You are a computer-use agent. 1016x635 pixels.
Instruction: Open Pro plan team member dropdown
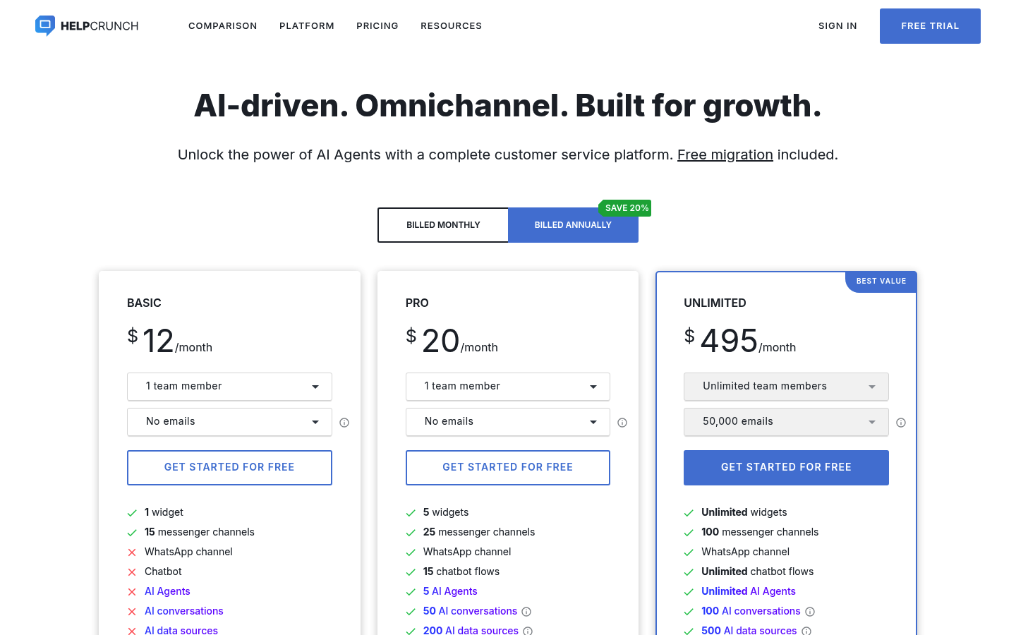(508, 387)
